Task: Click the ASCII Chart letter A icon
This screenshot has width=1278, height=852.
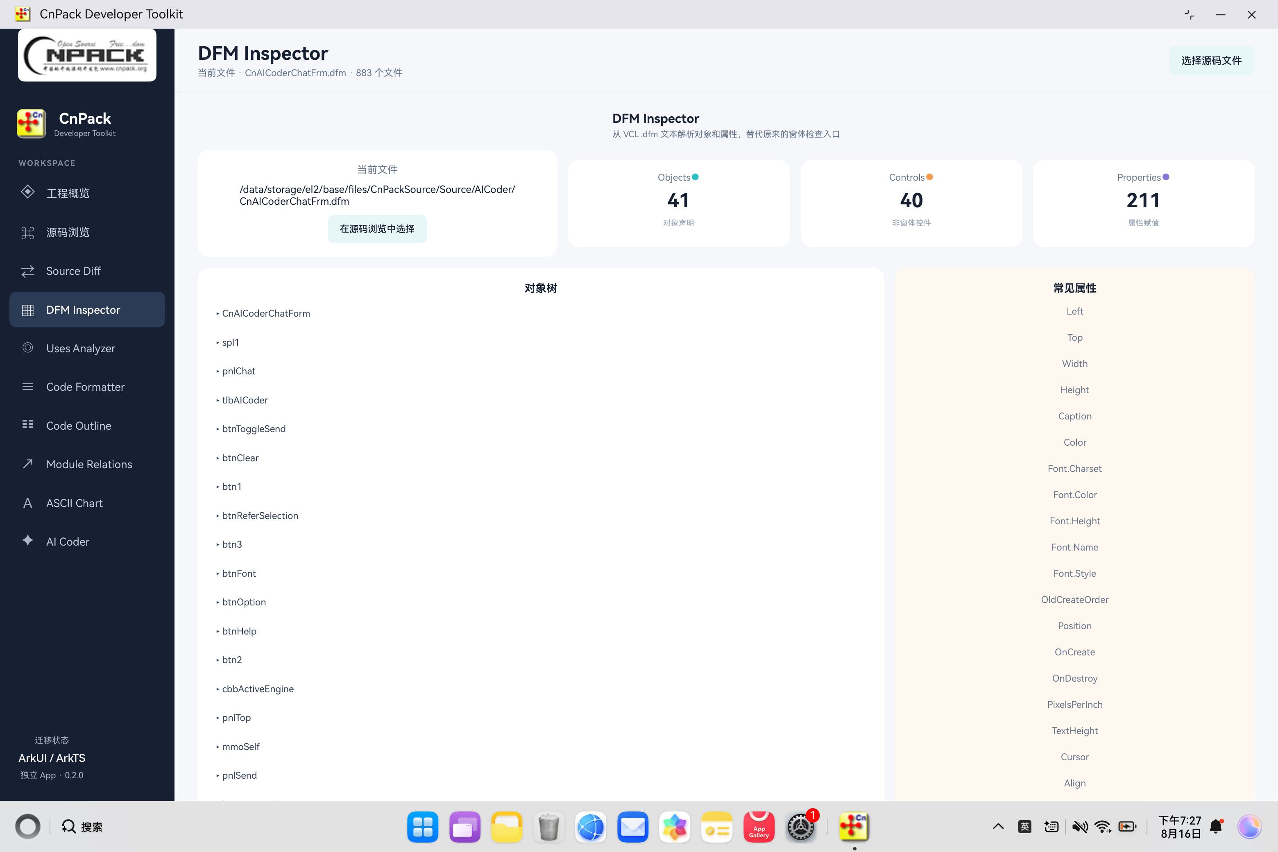Action: (28, 503)
